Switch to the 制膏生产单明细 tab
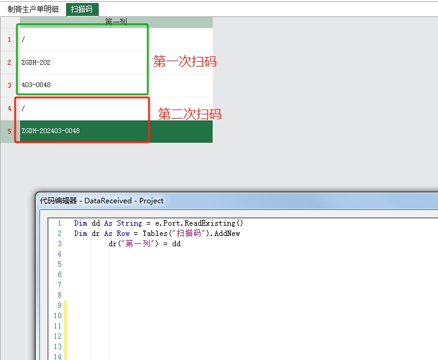The height and width of the screenshot is (360, 438). pos(33,9)
